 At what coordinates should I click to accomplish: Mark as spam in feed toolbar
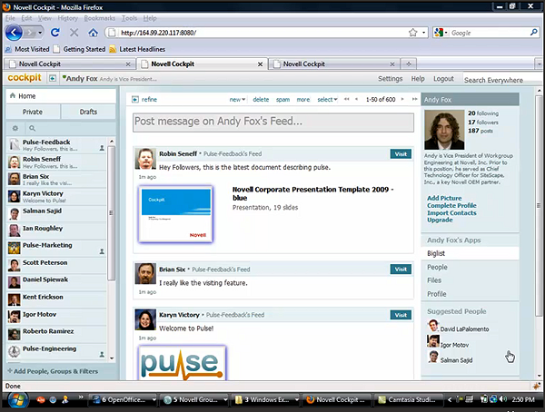pyautogui.click(x=282, y=99)
